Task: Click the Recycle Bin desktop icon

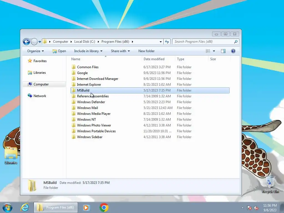Action: [x=270, y=184]
